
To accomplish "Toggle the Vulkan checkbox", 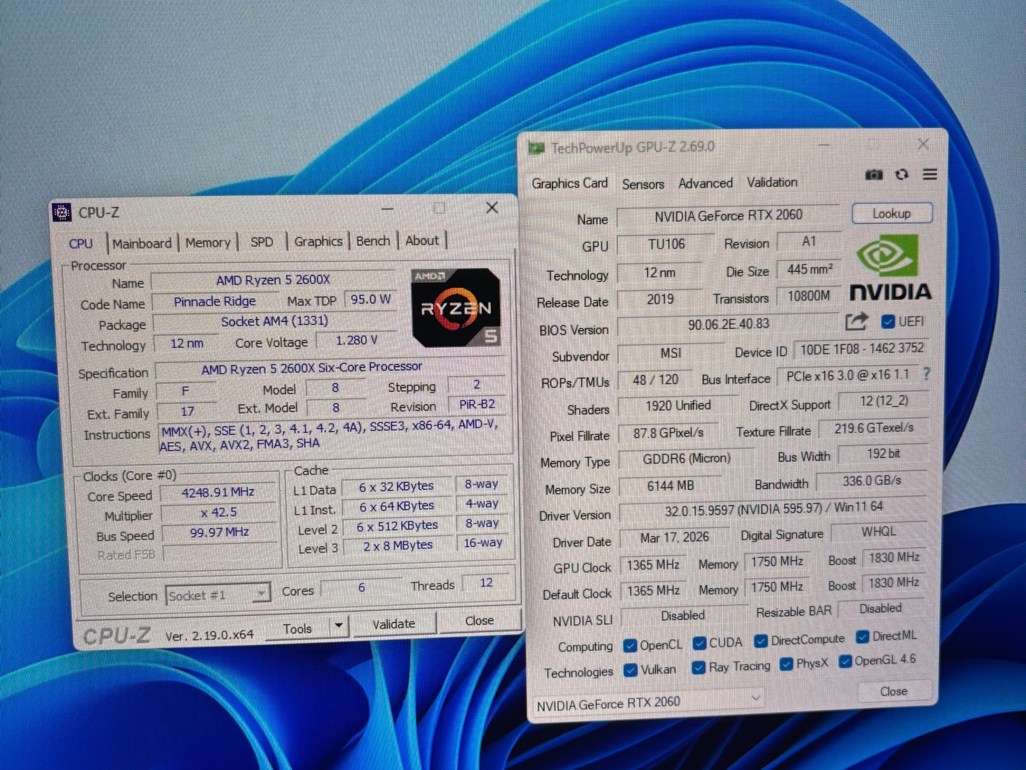I will pyautogui.click(x=631, y=670).
